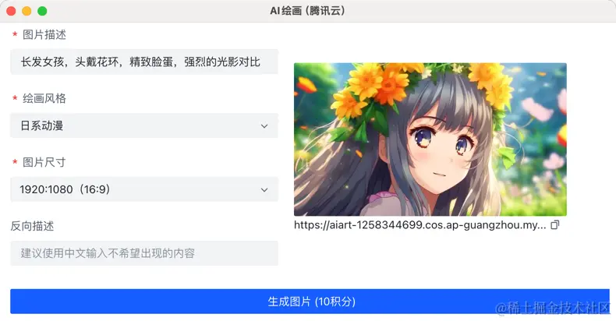Click the 生成图片 (10积分) button

310,302
